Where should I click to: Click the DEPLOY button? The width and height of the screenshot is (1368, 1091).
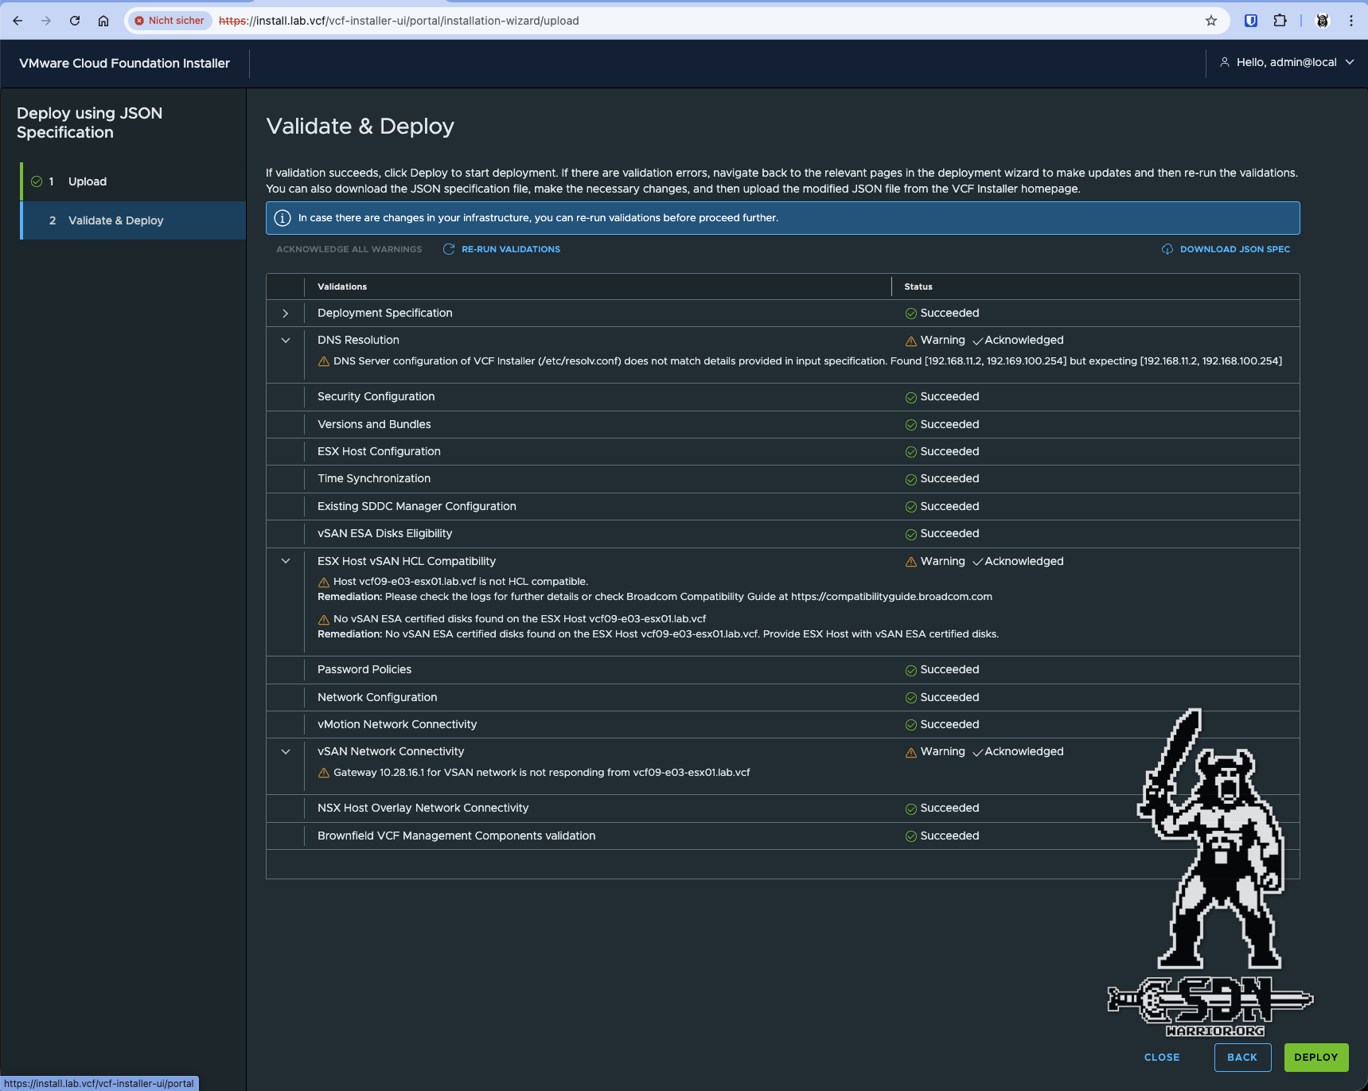point(1315,1057)
